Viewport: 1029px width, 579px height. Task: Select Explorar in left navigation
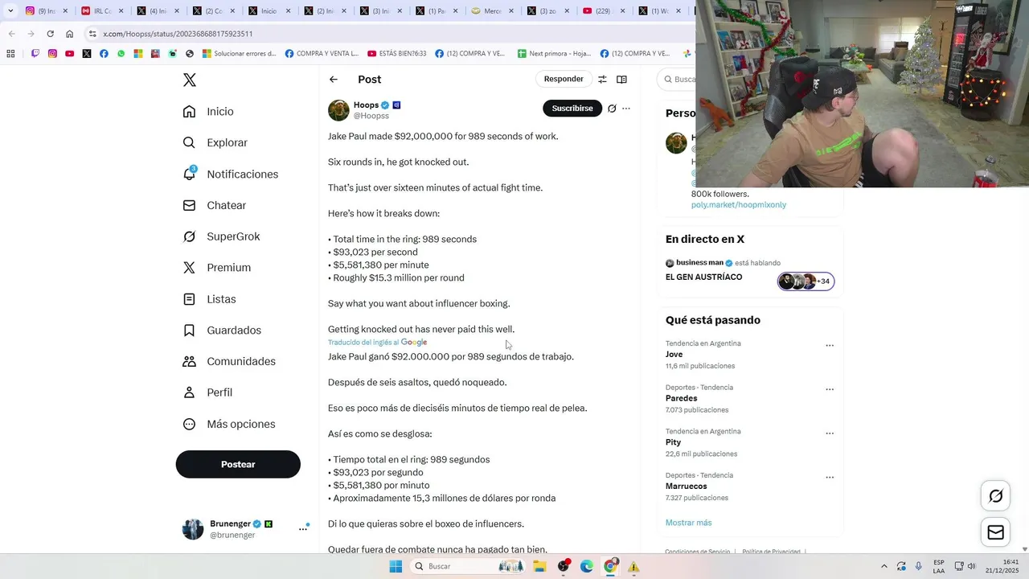pyautogui.click(x=215, y=142)
